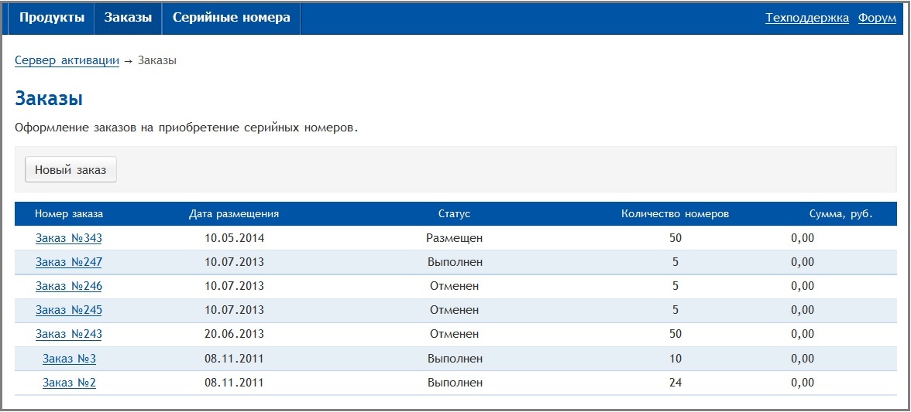Open order Заказ №2
This screenshot has width=911, height=412.
pos(69,383)
